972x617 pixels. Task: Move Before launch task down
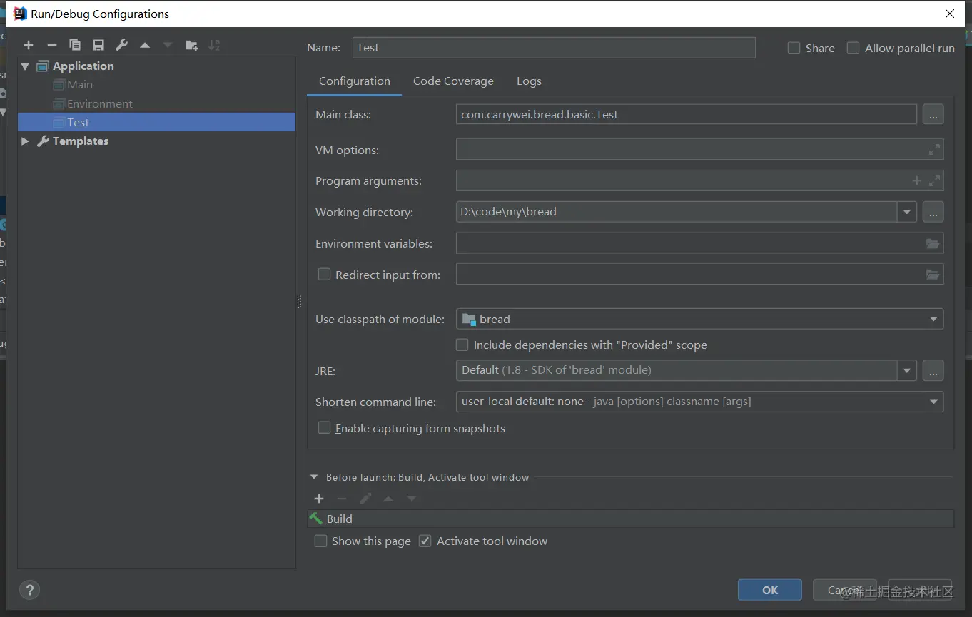tap(412, 499)
